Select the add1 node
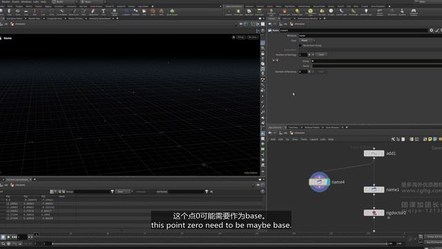Image resolution: width=442 pixels, height=249 pixels. (374, 154)
